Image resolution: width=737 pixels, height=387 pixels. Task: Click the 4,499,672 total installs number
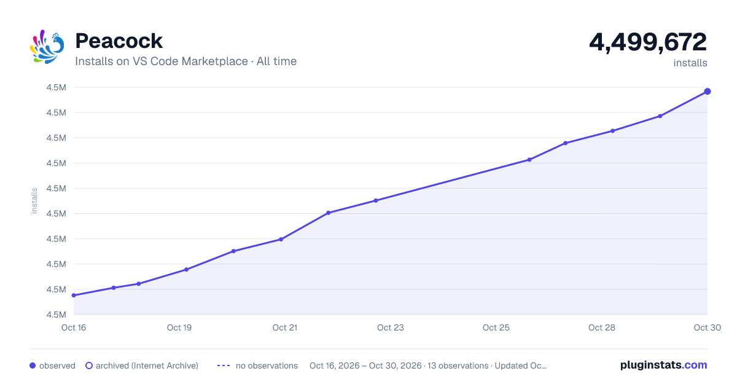tap(648, 42)
